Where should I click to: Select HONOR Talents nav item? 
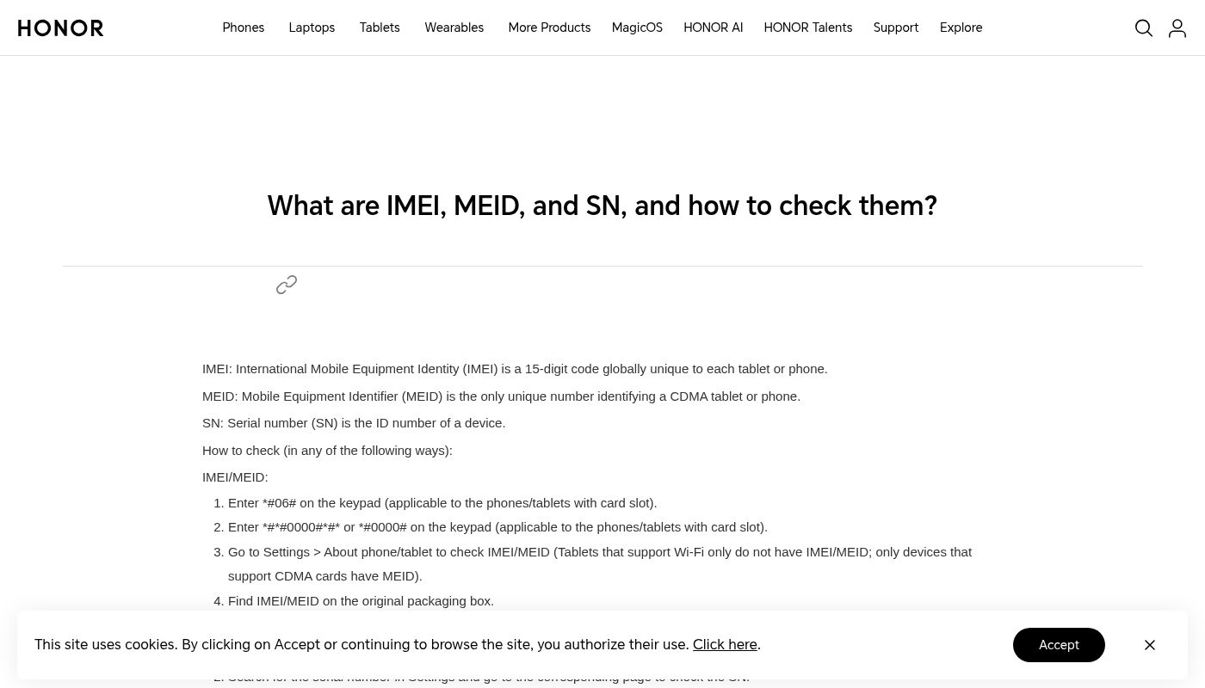[807, 28]
